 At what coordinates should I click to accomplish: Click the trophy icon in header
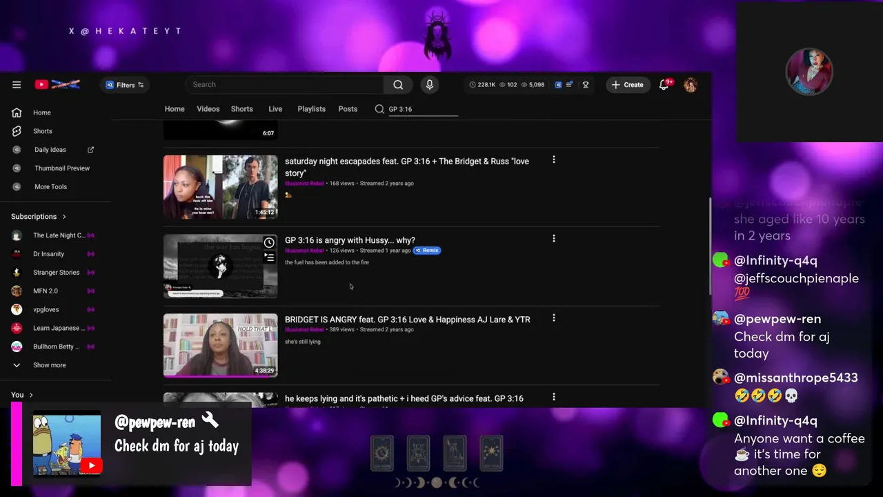point(586,85)
